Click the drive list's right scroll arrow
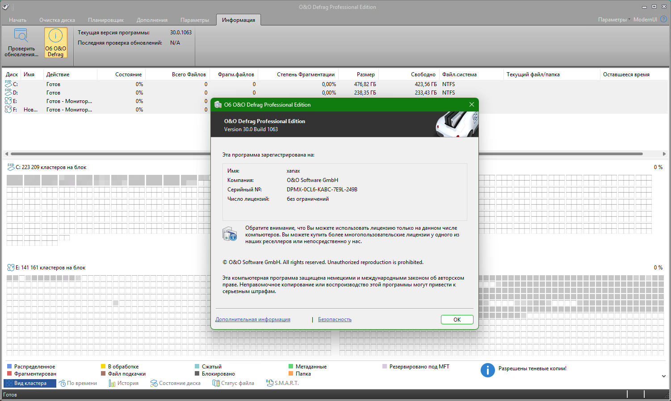The height and width of the screenshot is (401, 671). coord(664,154)
